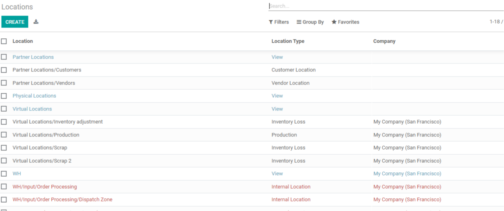The height and width of the screenshot is (211, 504).
Task: Open WH/Input/Order Processing/Dispatch Zone record
Action: click(62, 199)
